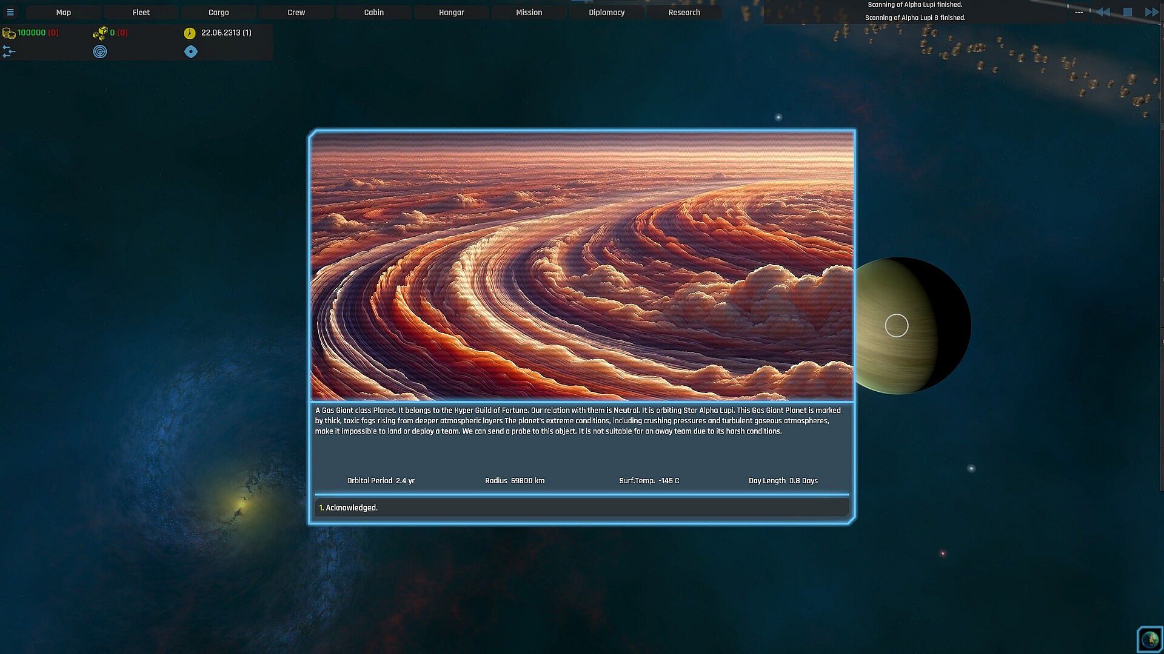This screenshot has width=1164, height=654.
Task: Click the gold coins credits icon
Action: coord(9,33)
